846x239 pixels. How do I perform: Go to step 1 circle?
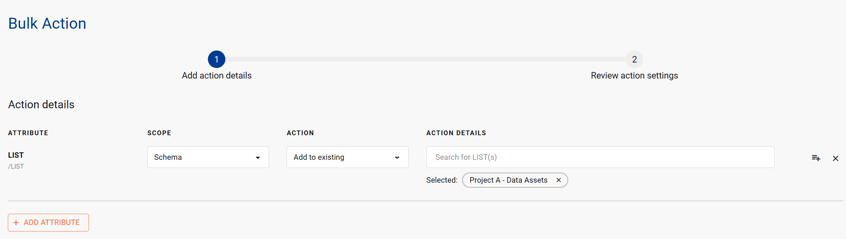pos(216,59)
